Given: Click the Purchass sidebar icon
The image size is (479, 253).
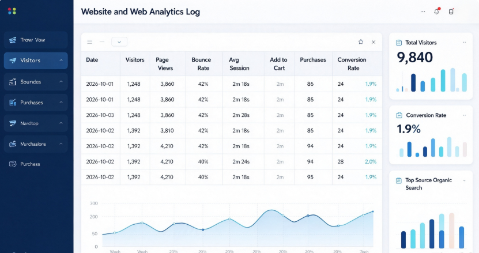Looking at the screenshot, I should pyautogui.click(x=13, y=164).
